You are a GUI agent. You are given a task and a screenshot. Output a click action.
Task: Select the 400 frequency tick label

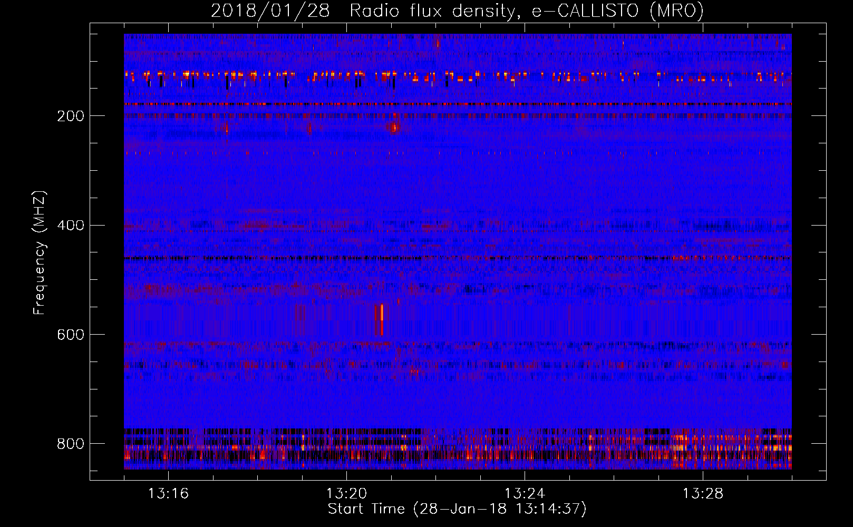70,226
